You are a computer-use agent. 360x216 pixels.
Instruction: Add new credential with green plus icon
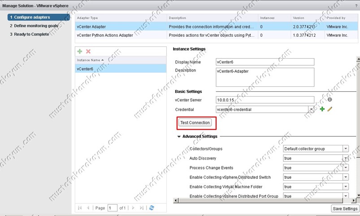point(322,109)
